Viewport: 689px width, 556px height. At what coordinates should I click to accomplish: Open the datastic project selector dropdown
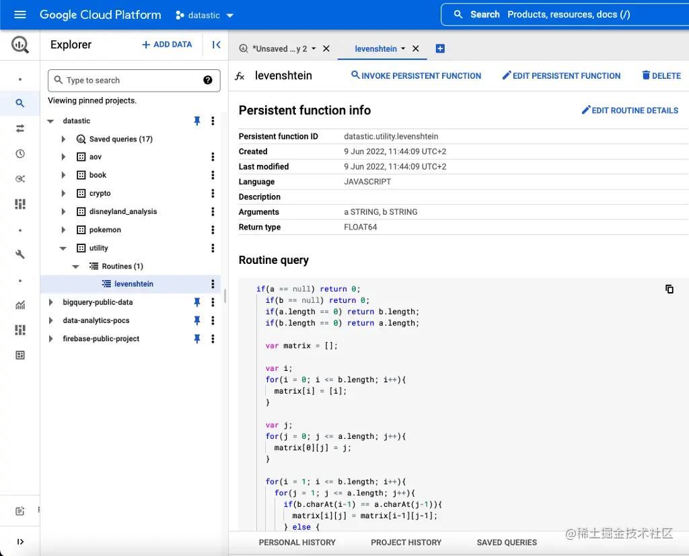pos(205,15)
